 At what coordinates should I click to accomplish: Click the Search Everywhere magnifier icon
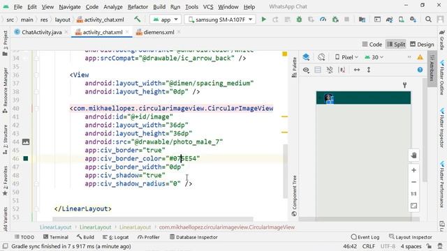point(428,20)
